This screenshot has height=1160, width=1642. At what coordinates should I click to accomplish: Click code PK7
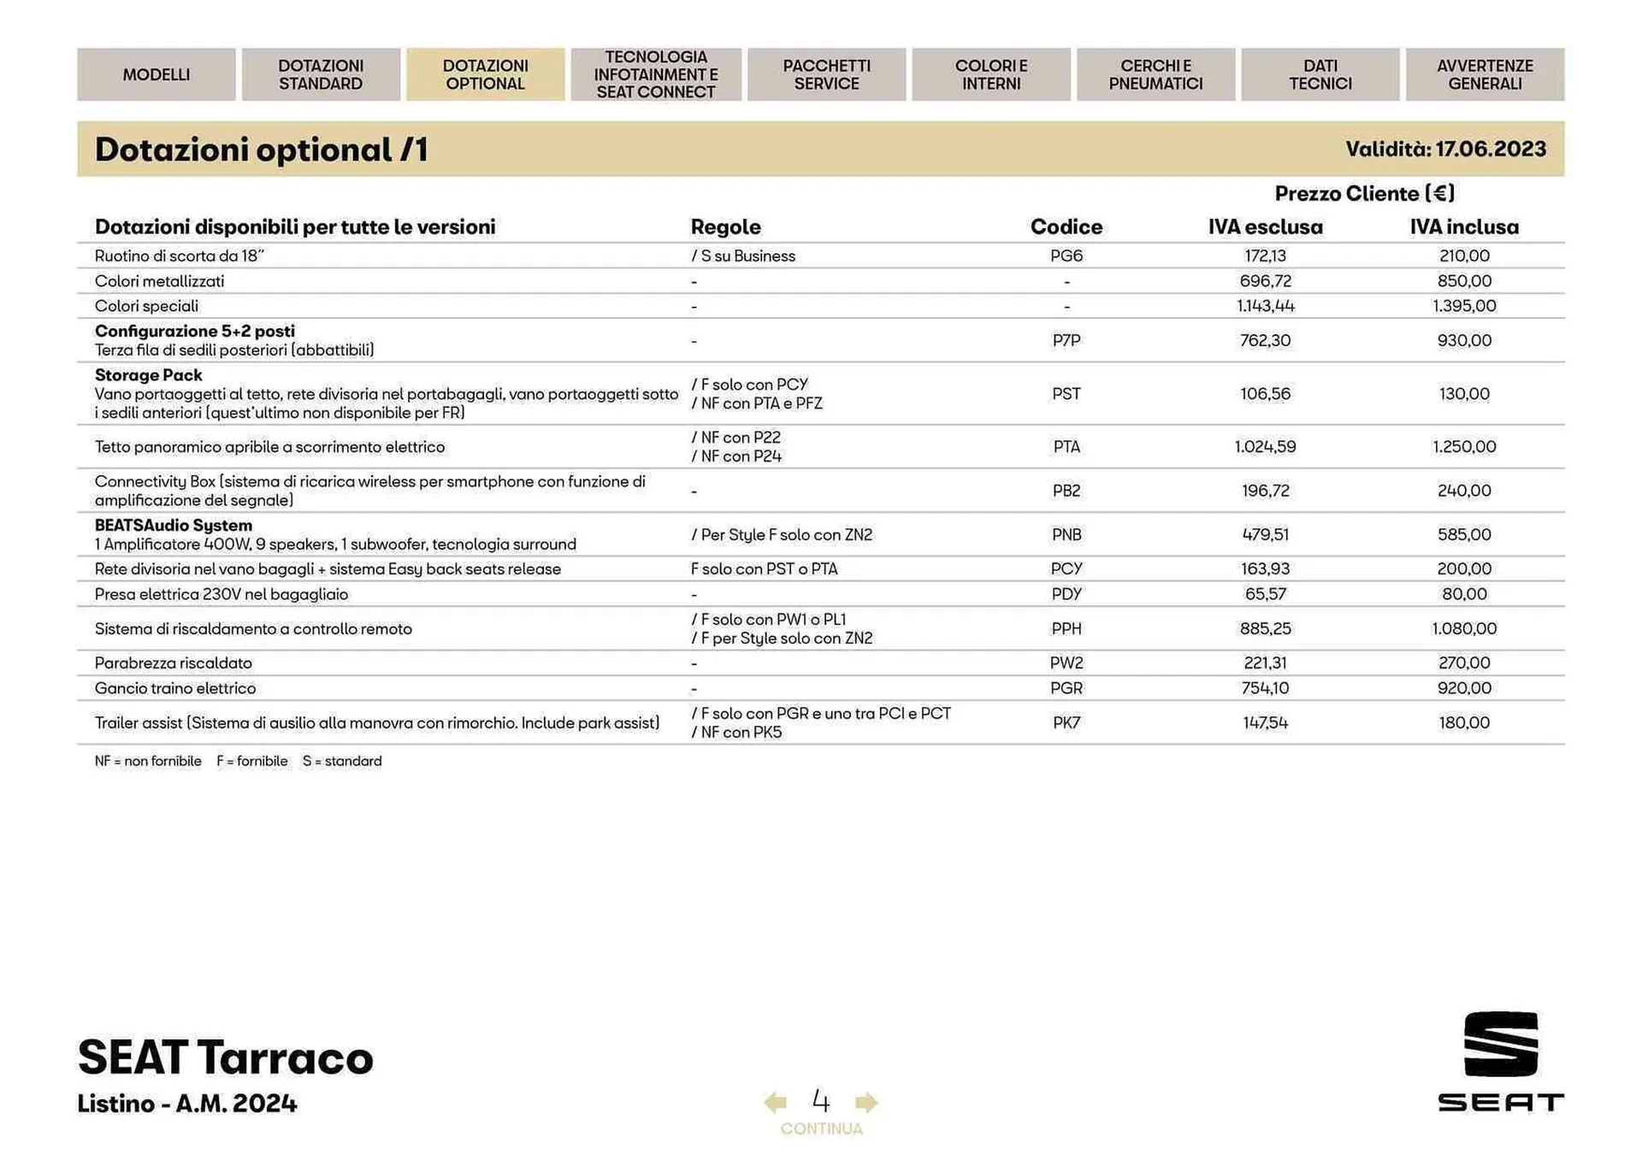coord(1066,722)
